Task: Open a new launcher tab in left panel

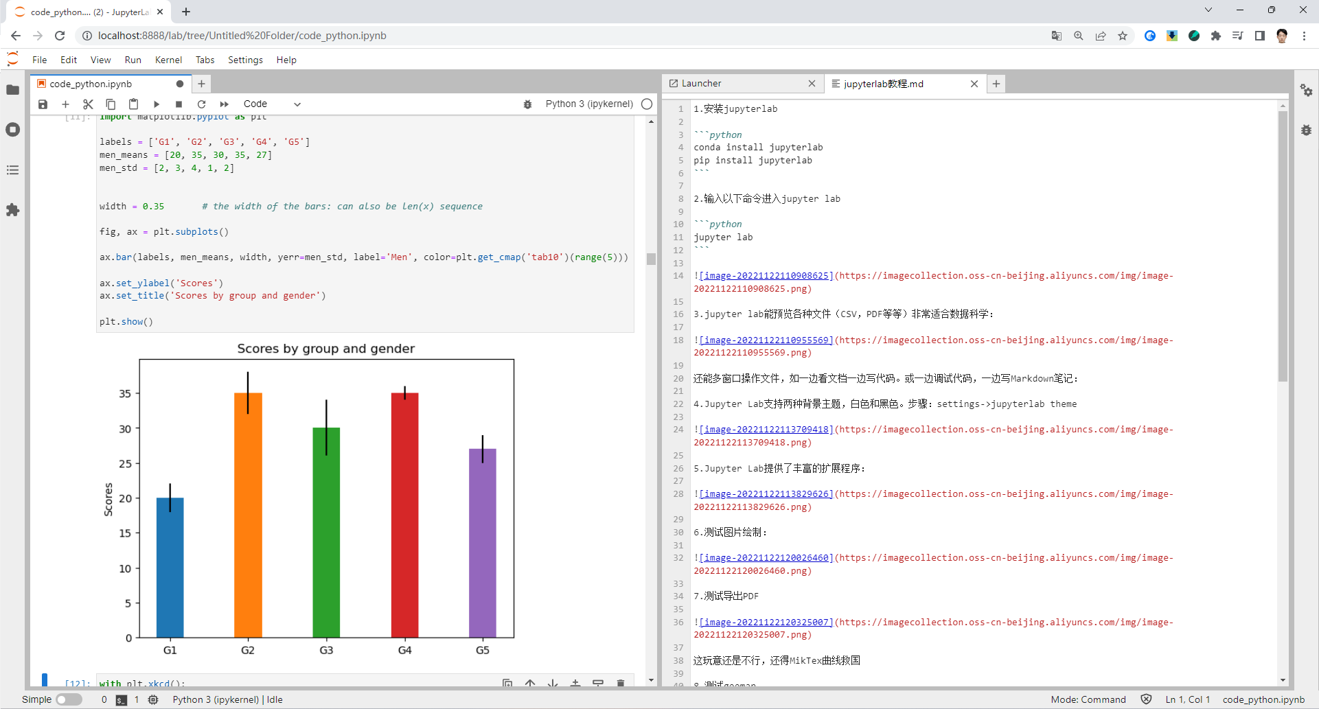Action: (x=201, y=84)
